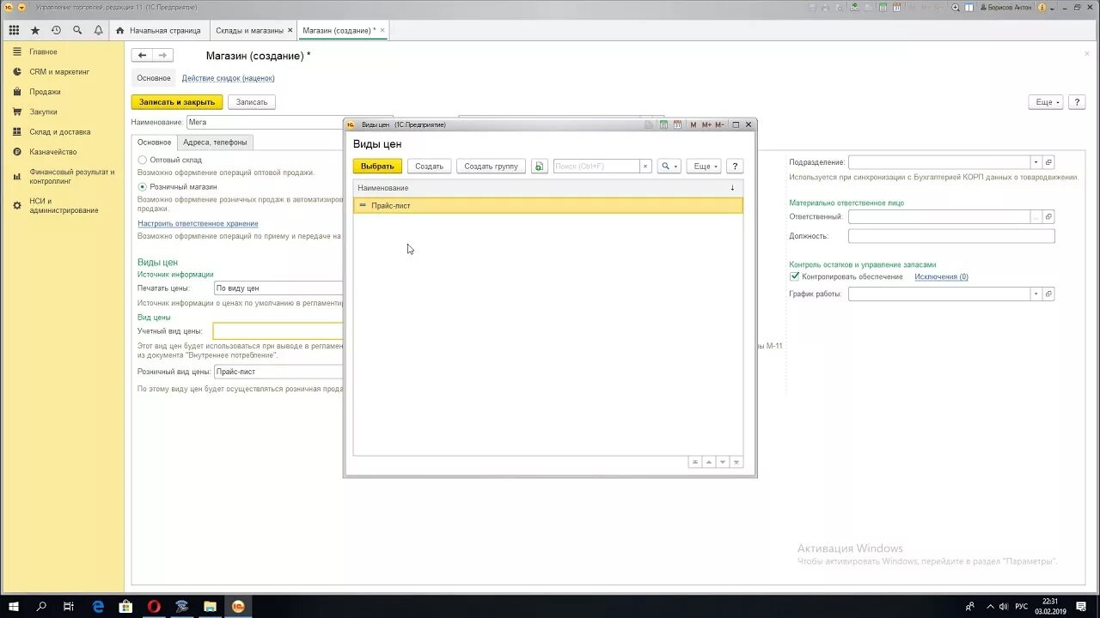Click the Ответственный field selection button
This screenshot has height=618, width=1100.
coord(1036,217)
